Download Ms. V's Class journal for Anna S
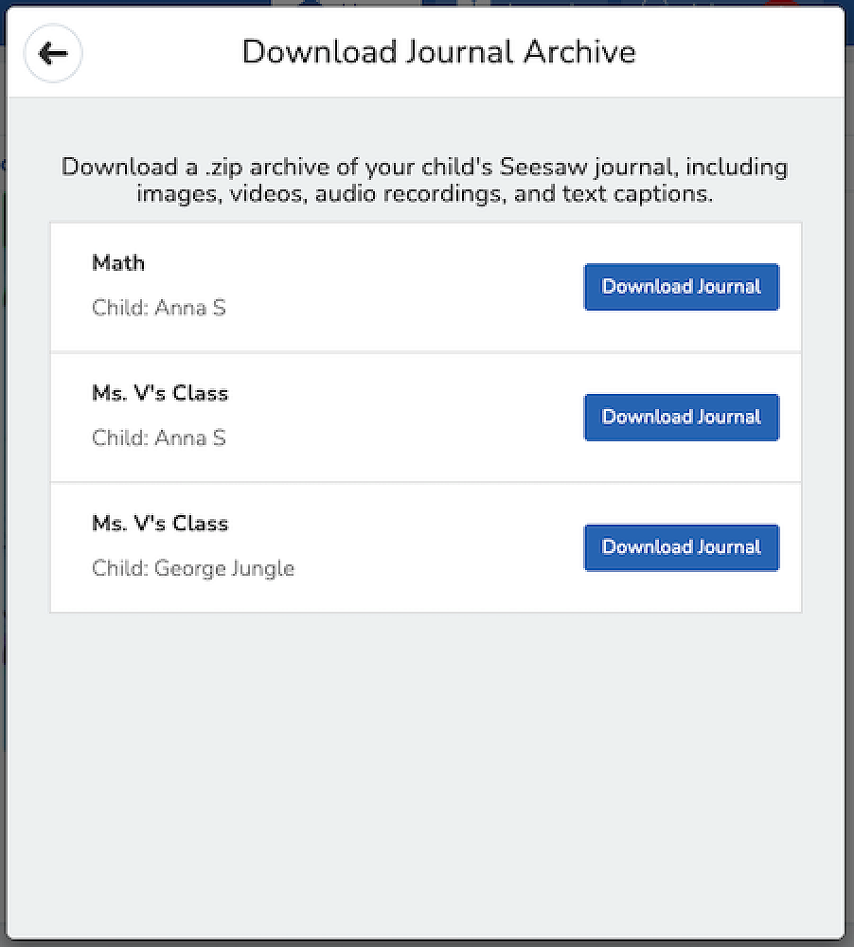854x947 pixels. (681, 417)
